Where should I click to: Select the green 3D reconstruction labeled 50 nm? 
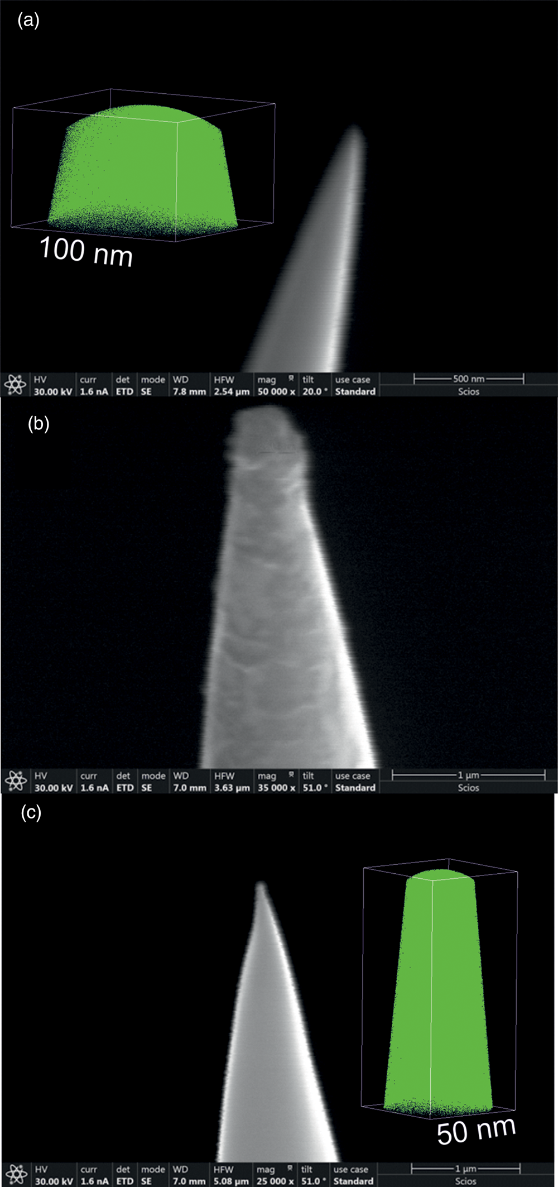[x=439, y=992]
